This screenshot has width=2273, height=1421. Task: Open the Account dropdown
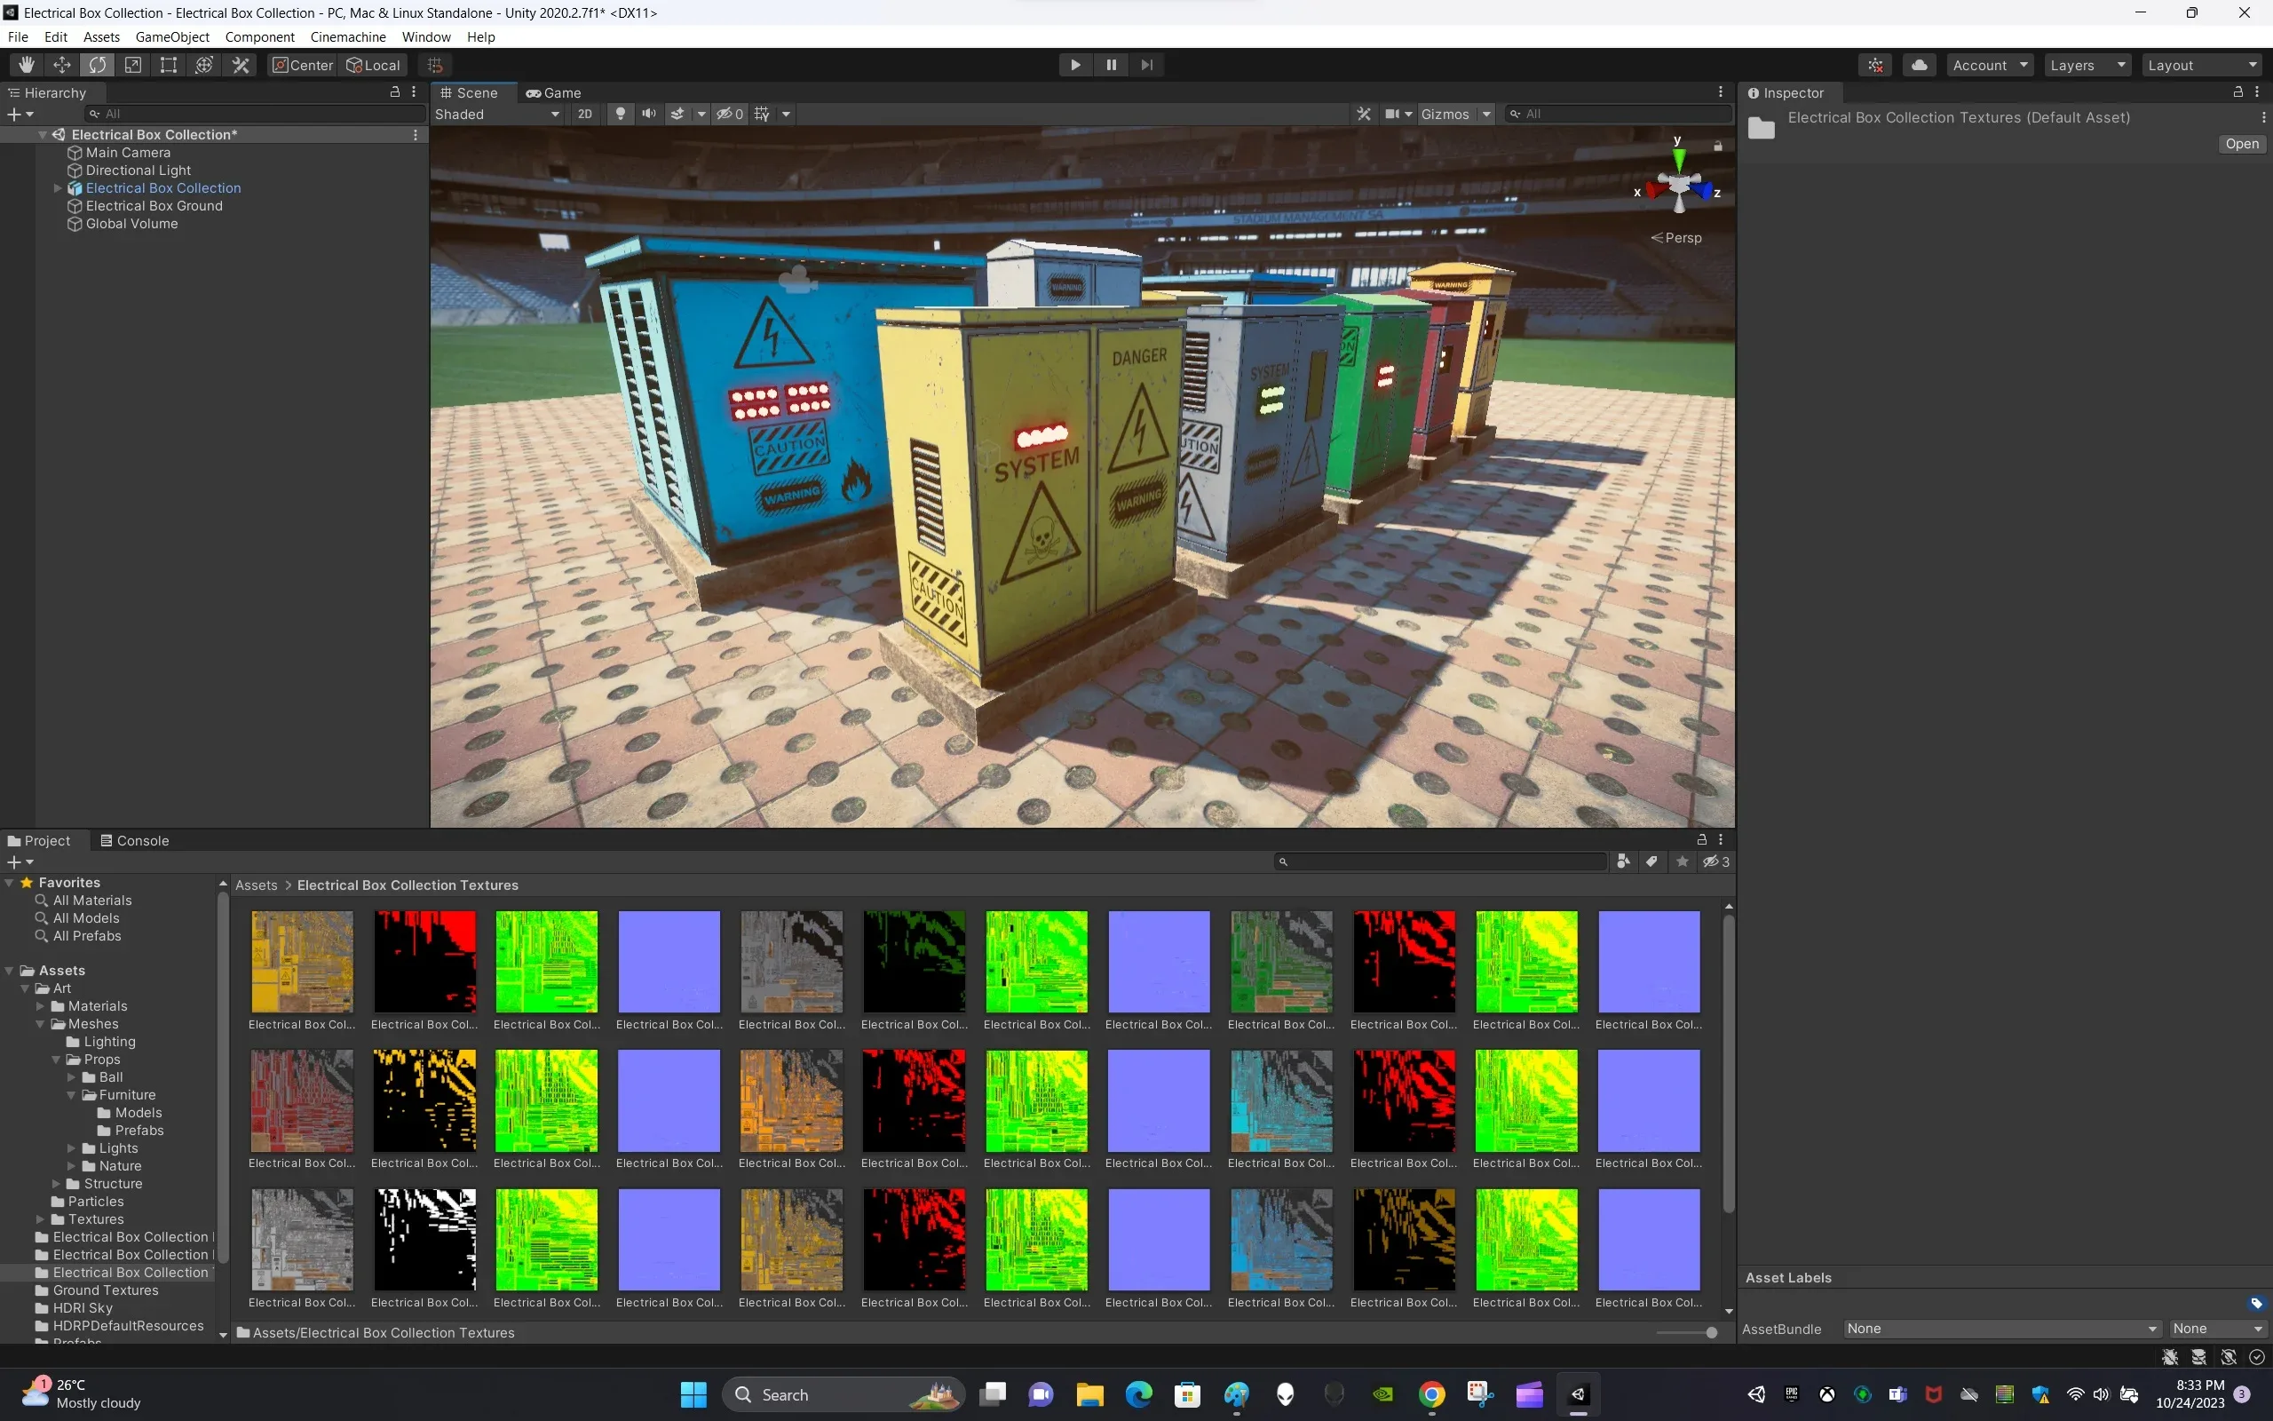click(1991, 65)
